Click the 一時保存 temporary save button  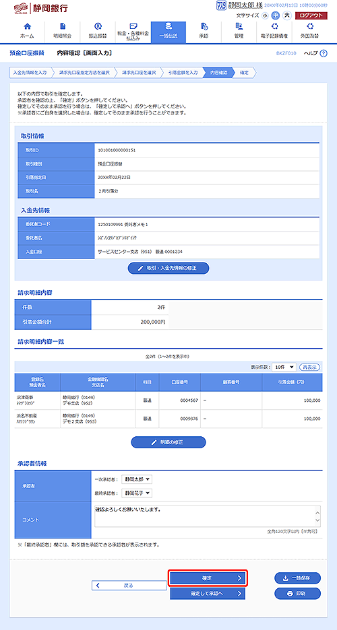(x=298, y=577)
